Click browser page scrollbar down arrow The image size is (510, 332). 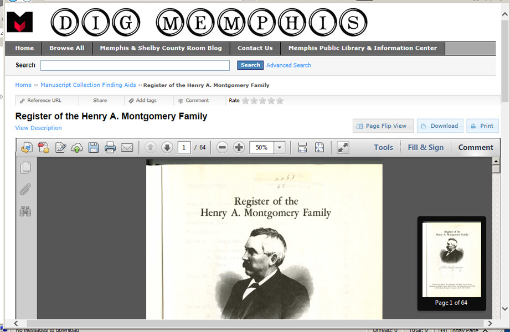pyautogui.click(x=505, y=309)
